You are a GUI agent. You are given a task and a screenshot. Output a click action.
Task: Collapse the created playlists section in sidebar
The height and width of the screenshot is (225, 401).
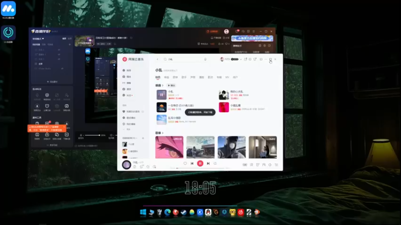point(130,138)
